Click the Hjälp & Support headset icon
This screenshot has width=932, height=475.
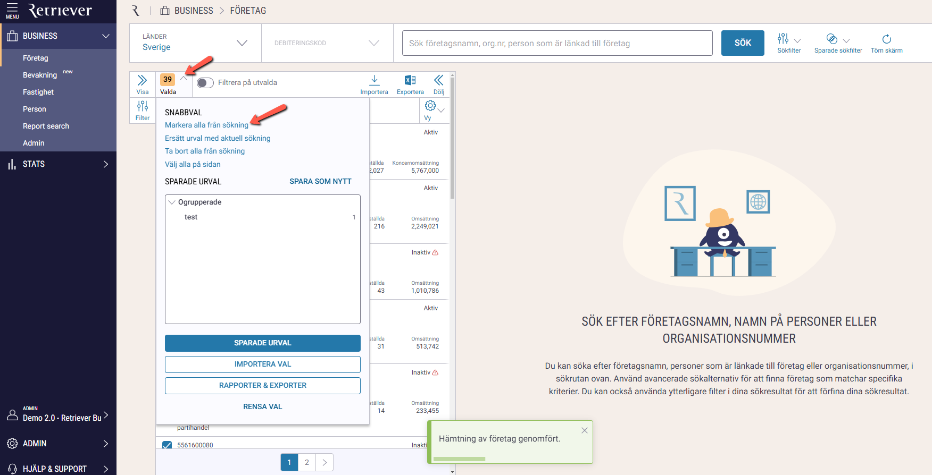coord(12,469)
